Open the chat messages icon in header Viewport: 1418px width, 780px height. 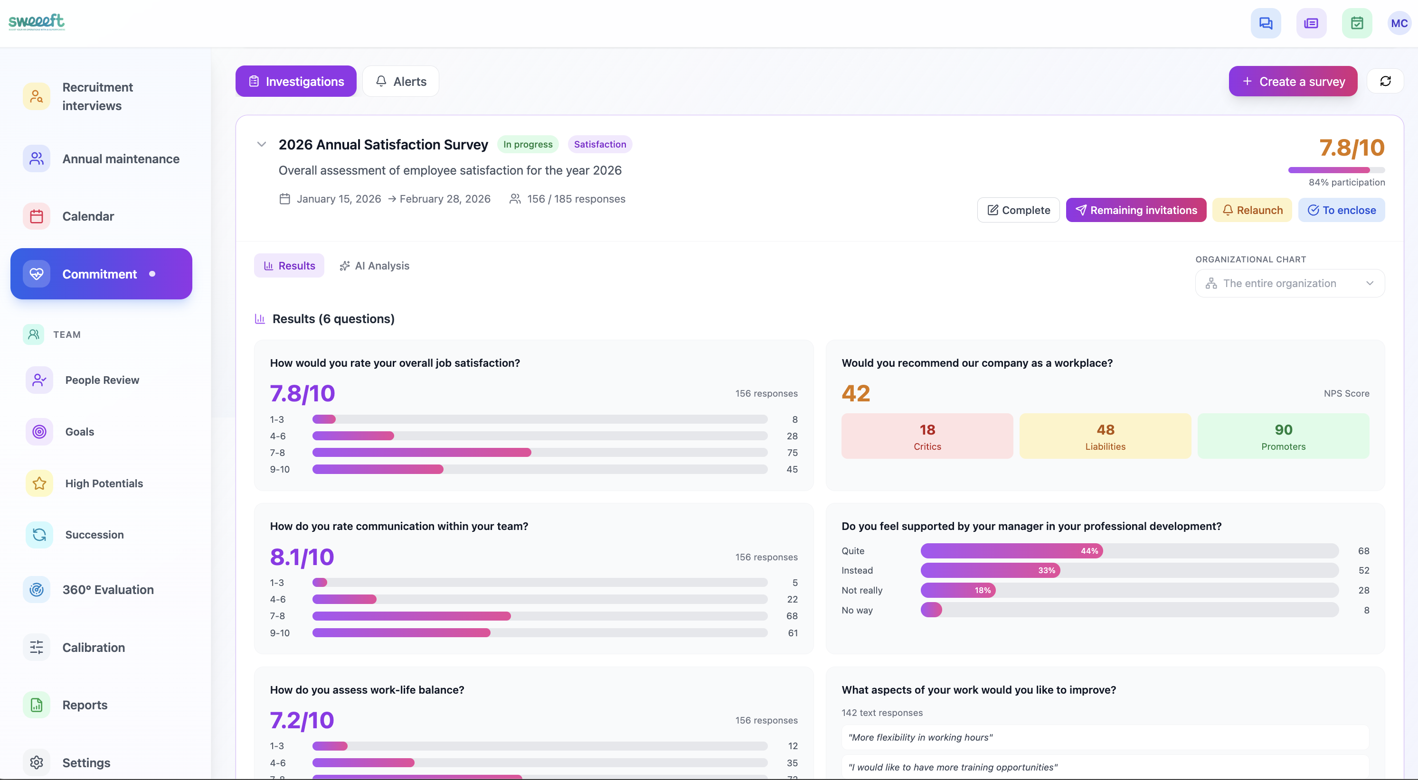point(1266,23)
